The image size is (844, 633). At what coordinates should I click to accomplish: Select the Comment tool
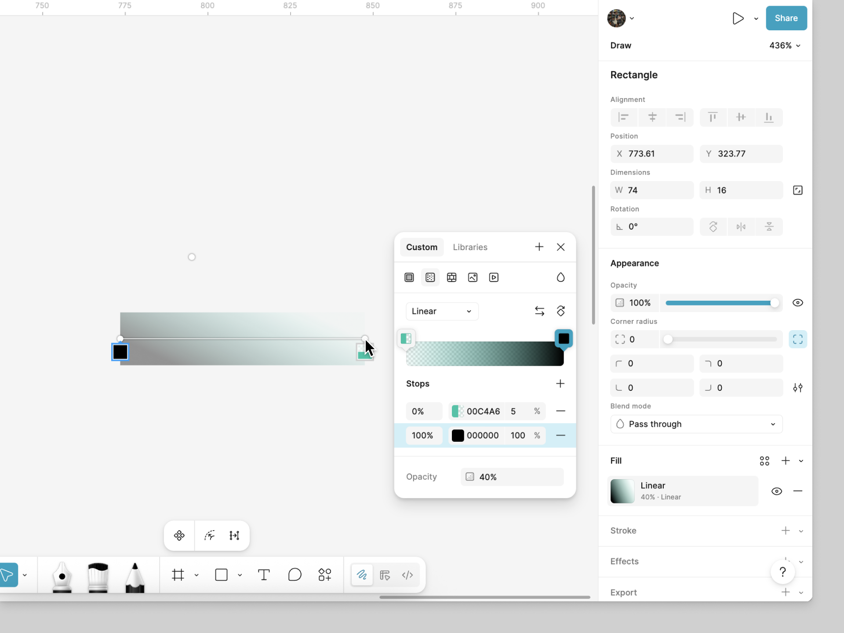click(295, 575)
